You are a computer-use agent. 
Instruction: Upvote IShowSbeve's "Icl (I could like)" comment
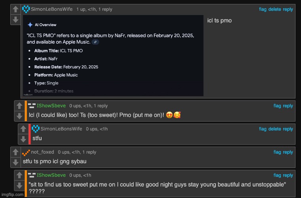click(x=19, y=106)
